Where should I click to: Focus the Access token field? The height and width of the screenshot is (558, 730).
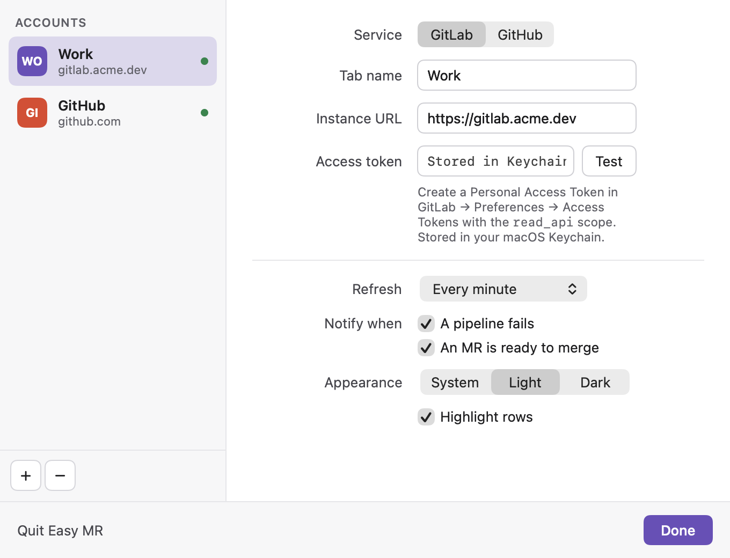(x=496, y=161)
